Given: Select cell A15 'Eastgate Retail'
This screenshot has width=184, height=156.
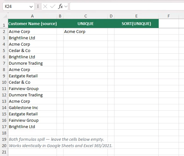Looking at the screenshot, I should (33, 114).
